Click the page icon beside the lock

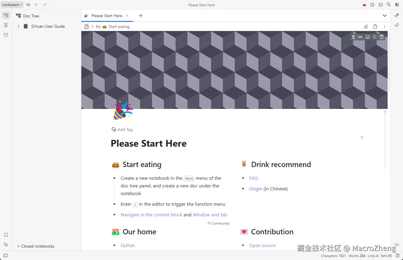375,27
